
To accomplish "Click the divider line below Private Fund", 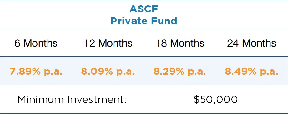I will point(144,28).
